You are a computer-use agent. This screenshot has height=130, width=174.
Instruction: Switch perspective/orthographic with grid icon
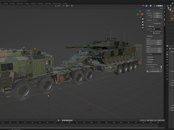coord(143,27)
